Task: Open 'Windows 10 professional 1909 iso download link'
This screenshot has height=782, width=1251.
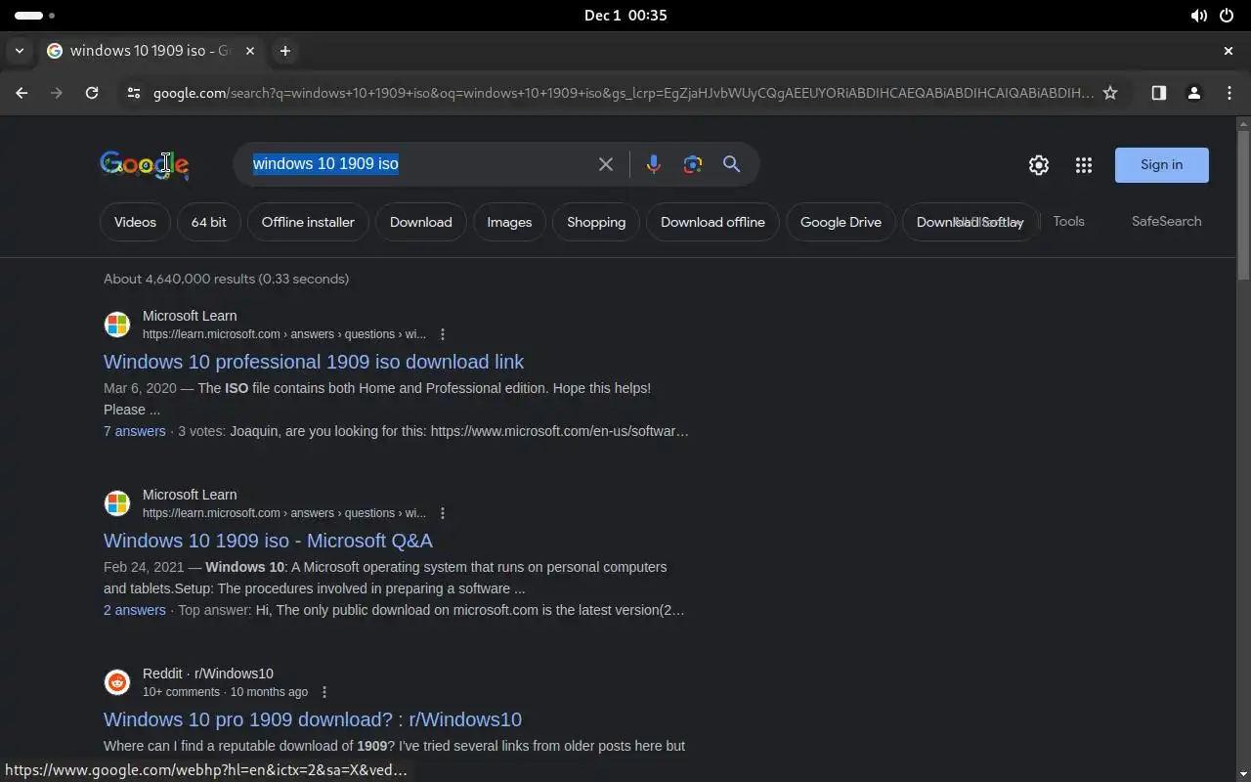Action: (314, 362)
